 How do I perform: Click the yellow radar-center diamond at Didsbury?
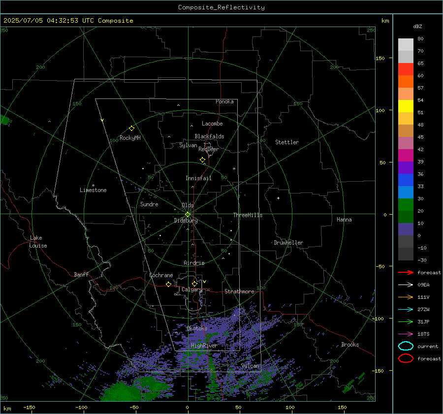[188, 215]
